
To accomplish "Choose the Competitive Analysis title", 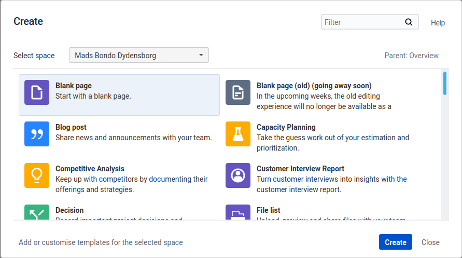I will (x=90, y=169).
